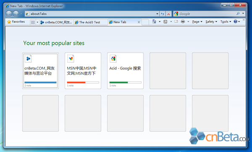Click the Stop loading red X icon

[x=168, y=14]
